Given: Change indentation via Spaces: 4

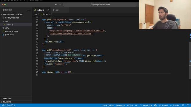Looking at the screenshot, I should (120, 105).
